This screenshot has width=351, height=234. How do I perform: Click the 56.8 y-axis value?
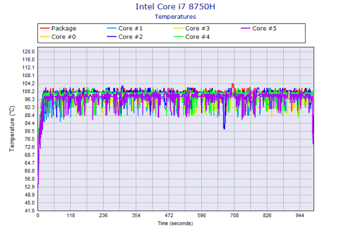(30, 179)
